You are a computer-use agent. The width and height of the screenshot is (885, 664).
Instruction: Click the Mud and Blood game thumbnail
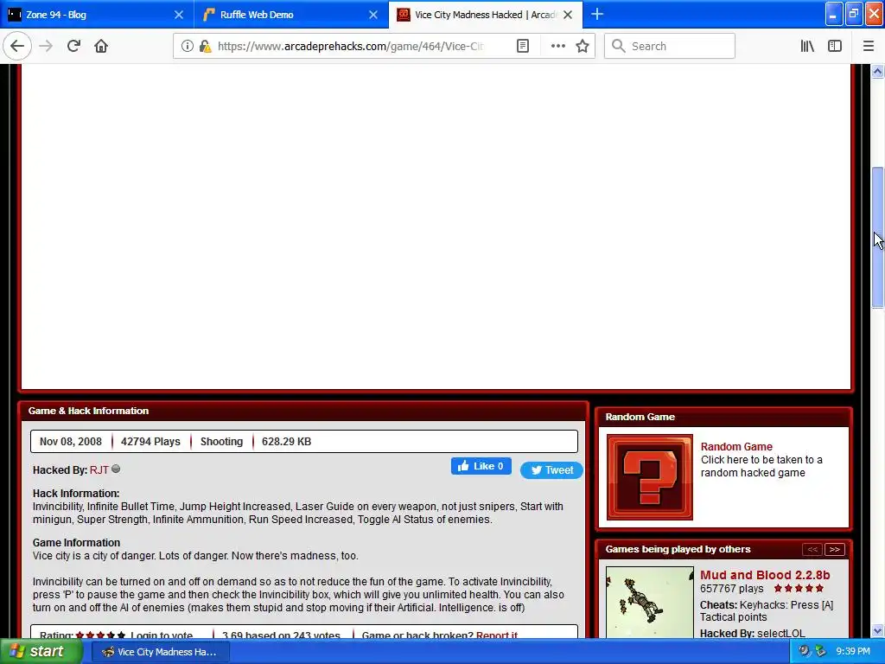[650, 603]
